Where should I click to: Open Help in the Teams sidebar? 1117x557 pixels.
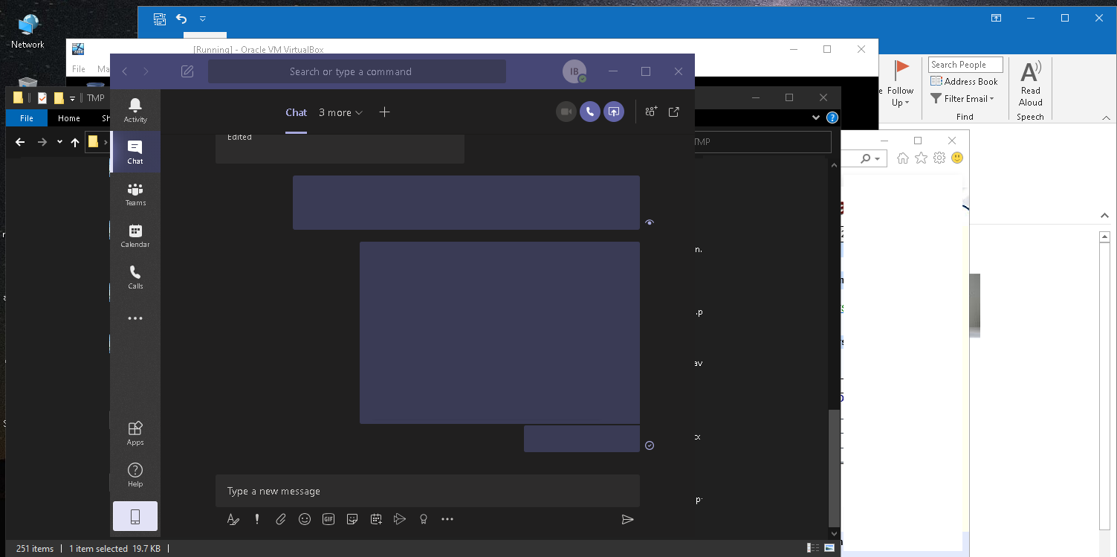(135, 474)
